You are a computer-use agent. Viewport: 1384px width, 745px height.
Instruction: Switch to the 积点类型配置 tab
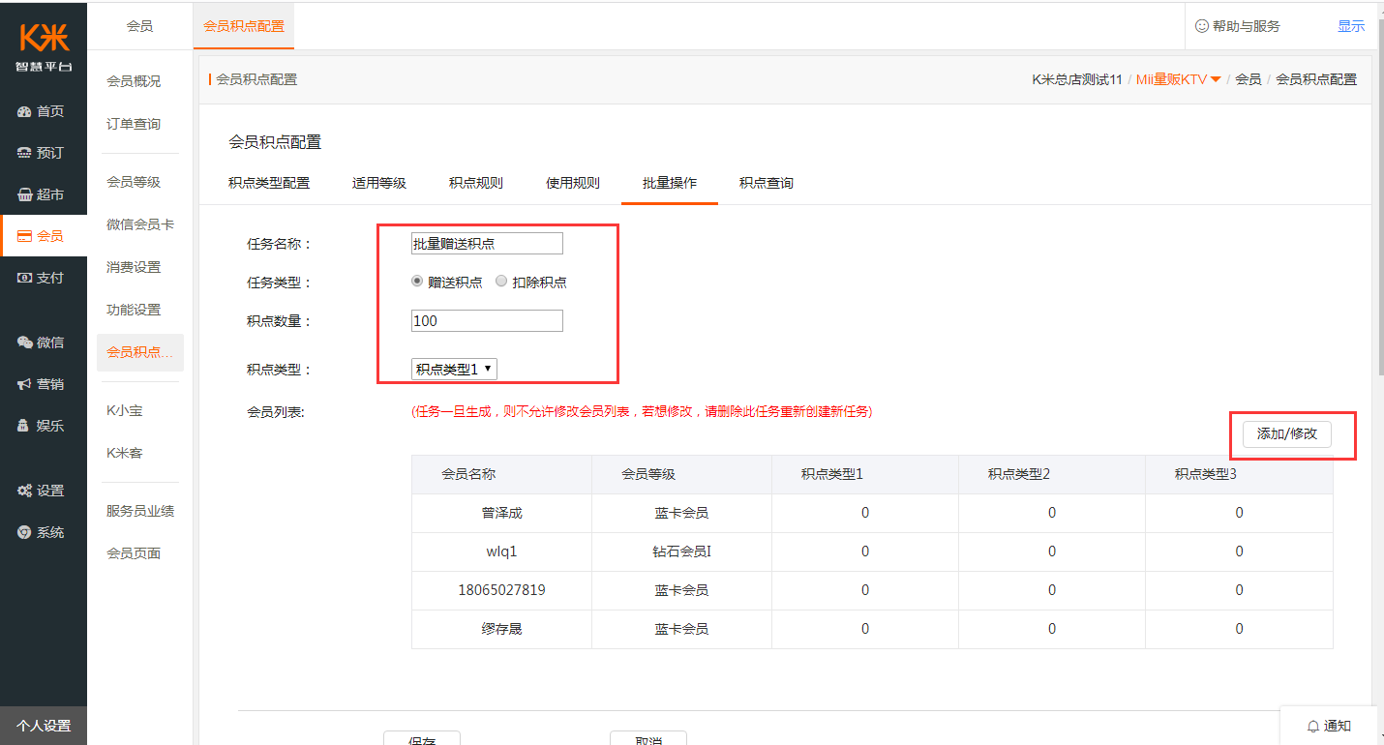point(269,183)
